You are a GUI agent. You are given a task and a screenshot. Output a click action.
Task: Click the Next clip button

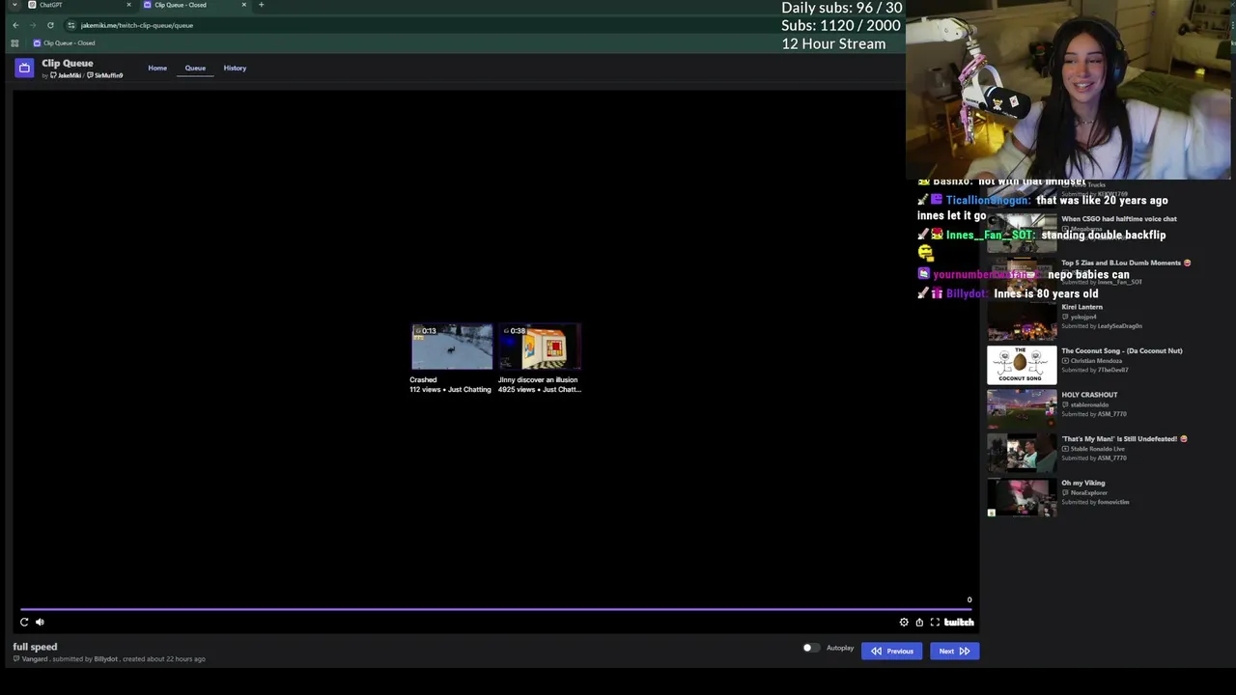954,652
